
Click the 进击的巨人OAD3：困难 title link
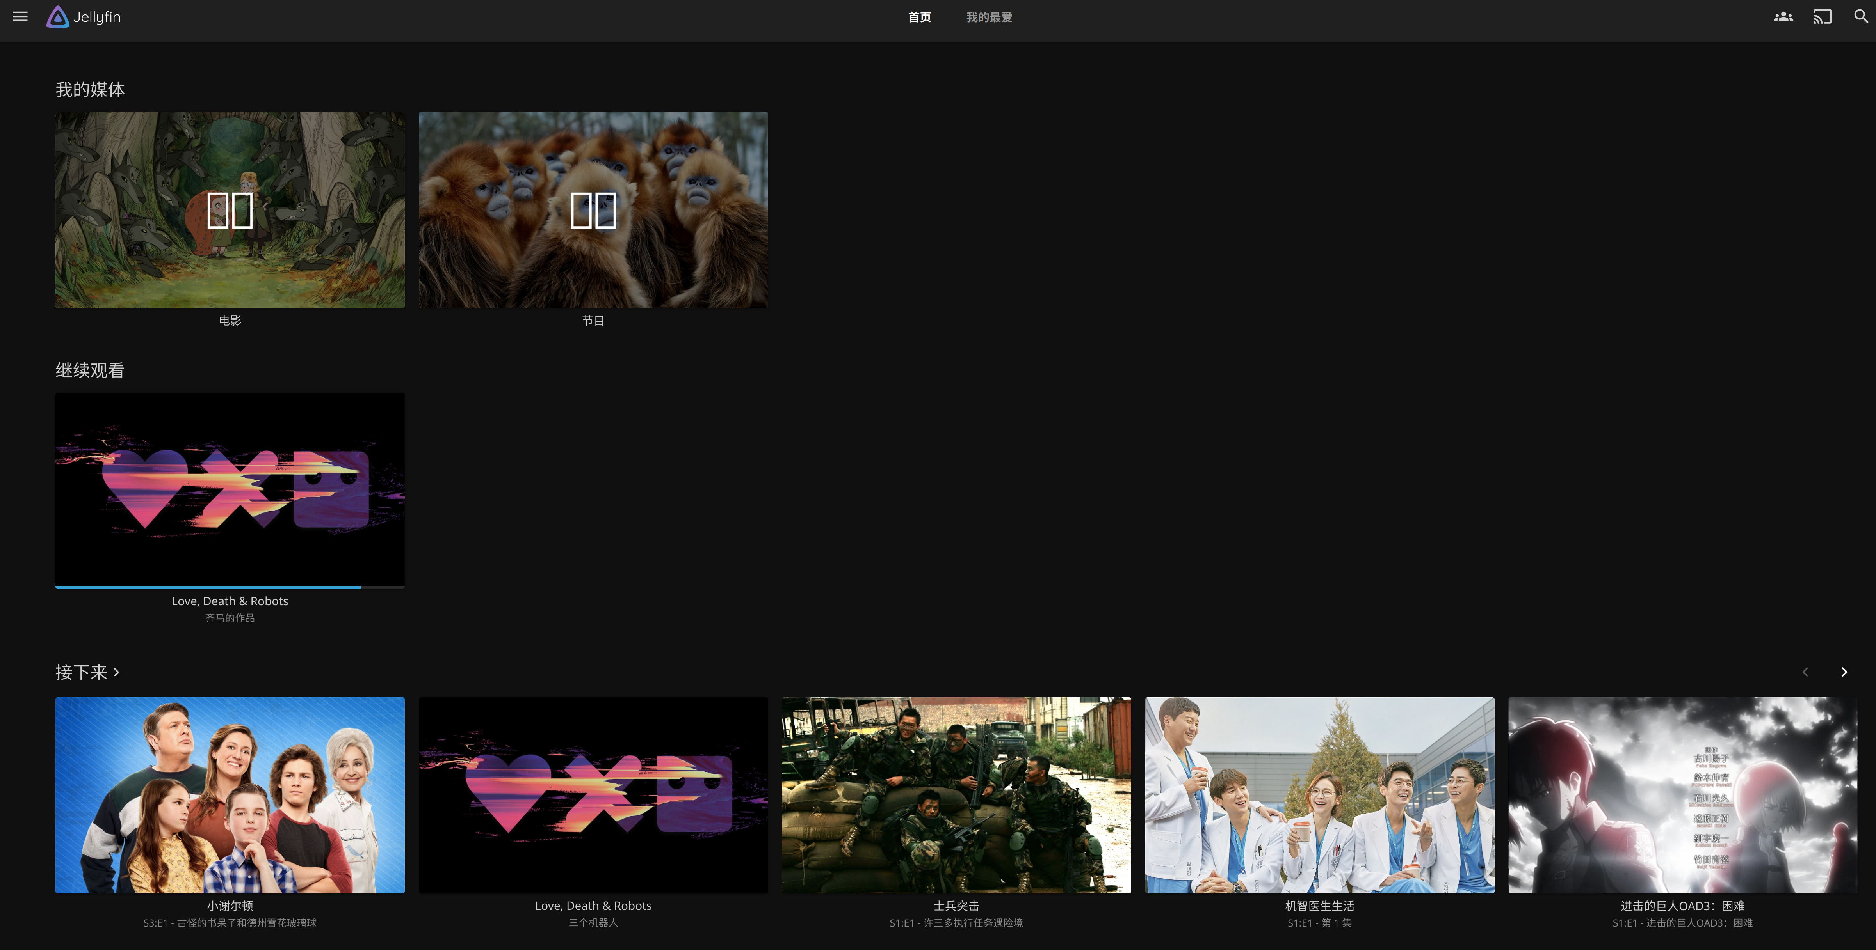coord(1682,906)
